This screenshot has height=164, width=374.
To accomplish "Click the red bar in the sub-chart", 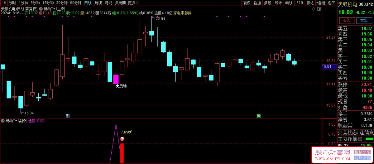I will click(x=122, y=153).
